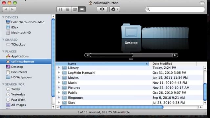The height and width of the screenshot is (118, 210).
Task: Select the Movies folder icon
Action: (64, 78)
